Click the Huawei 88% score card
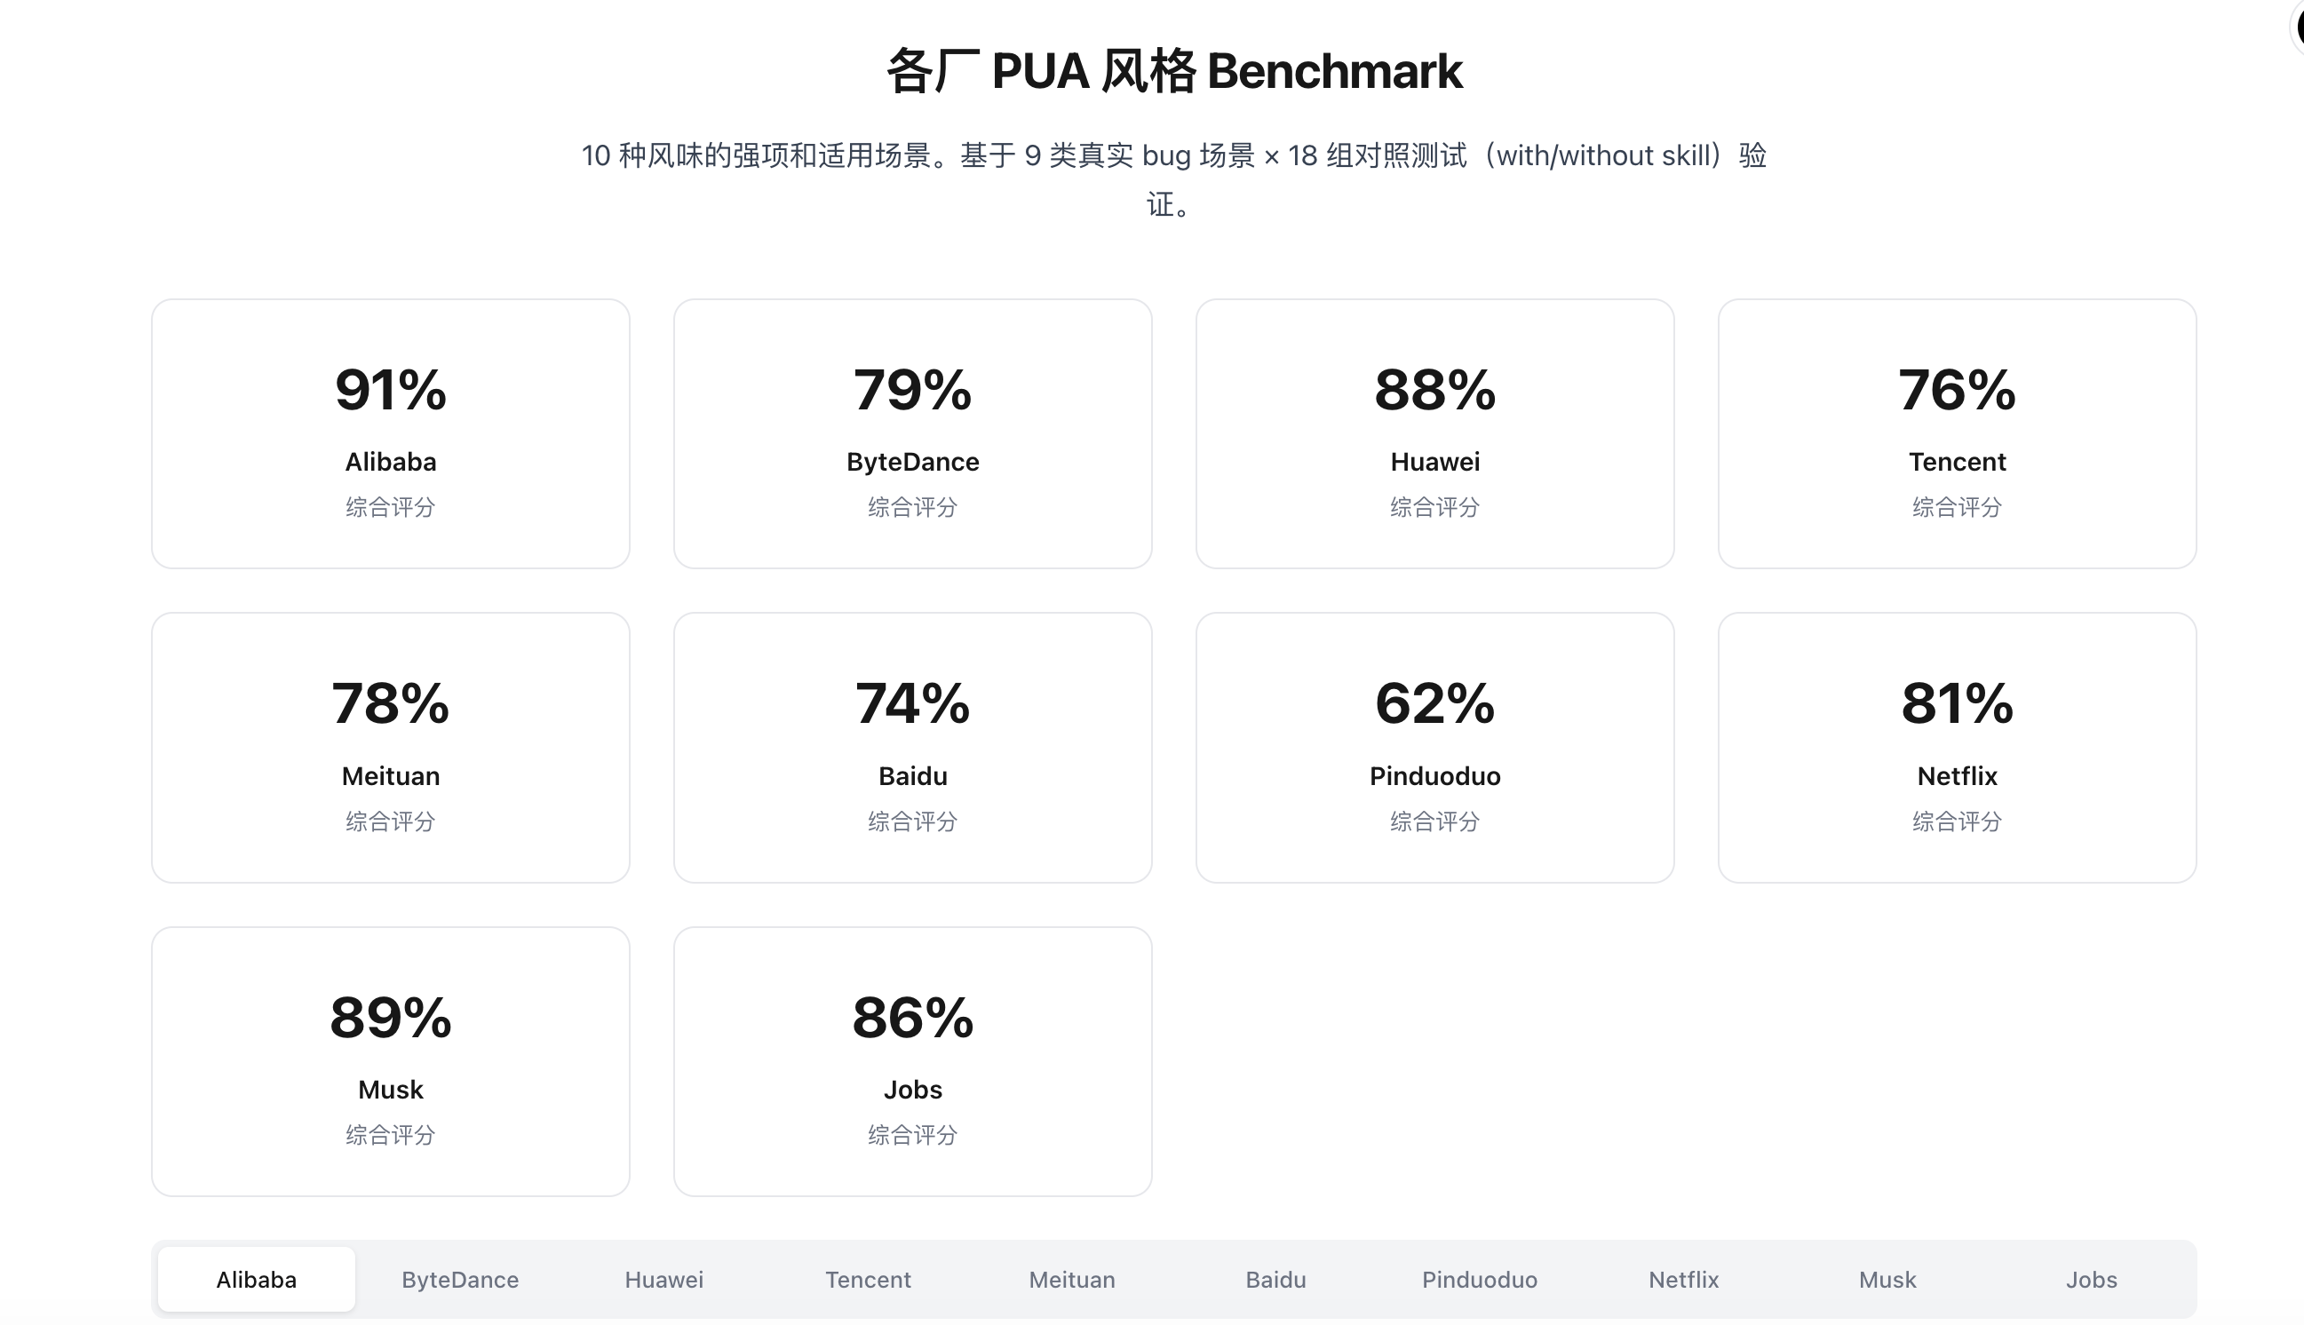2304x1325 pixels. pos(1434,433)
